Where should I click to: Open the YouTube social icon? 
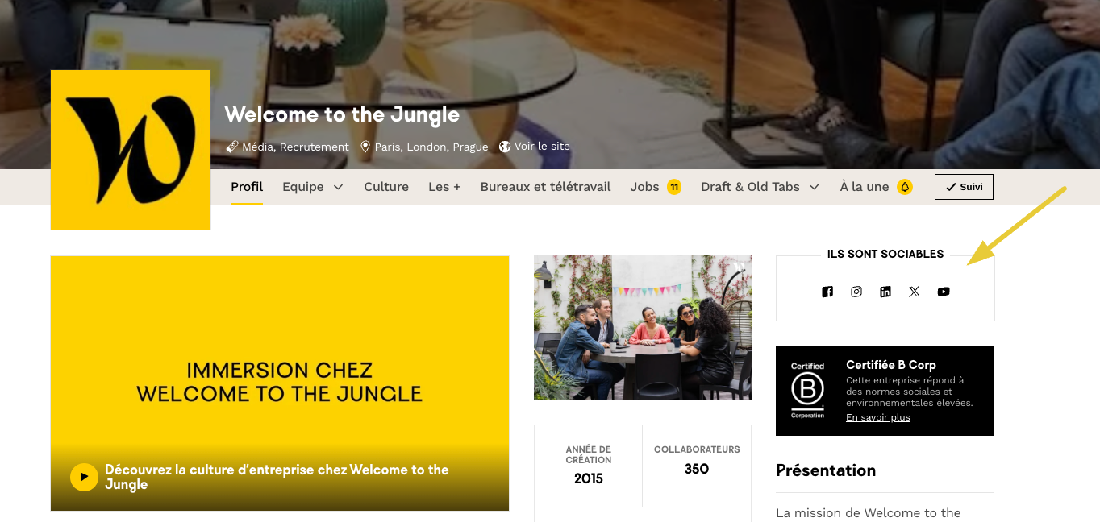944,292
